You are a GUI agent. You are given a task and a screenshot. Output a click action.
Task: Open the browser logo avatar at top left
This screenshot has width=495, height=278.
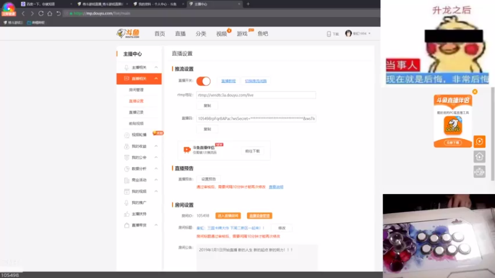[x=9, y=9]
